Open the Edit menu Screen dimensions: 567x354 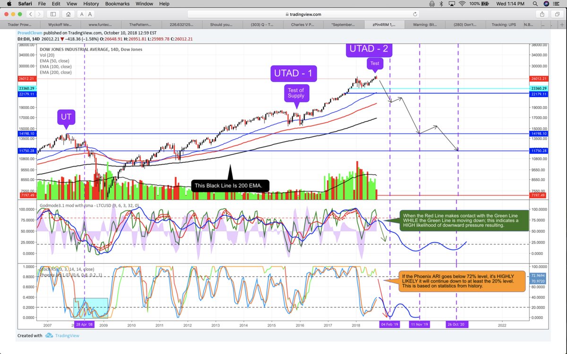56,4
